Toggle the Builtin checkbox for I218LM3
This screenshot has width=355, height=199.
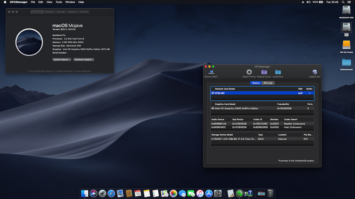(x=310, y=93)
